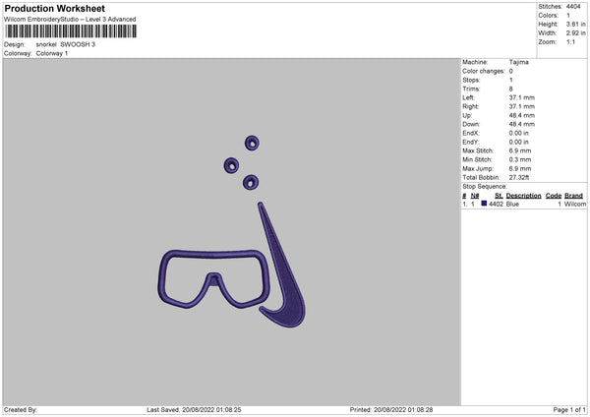Viewport: 590px width, 417px height.
Task: Click the 'Brand' column header
Action: coord(573,196)
